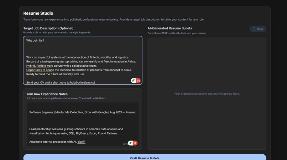Focus the Target Job Description text area
The image size is (287, 160).
pos(83,60)
